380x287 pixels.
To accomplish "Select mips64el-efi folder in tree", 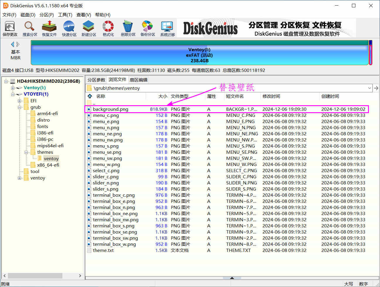I will [x=50, y=146].
